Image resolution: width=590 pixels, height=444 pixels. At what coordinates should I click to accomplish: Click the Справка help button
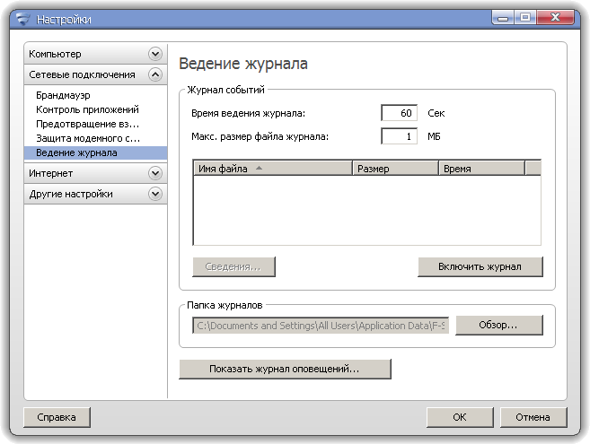point(56,417)
